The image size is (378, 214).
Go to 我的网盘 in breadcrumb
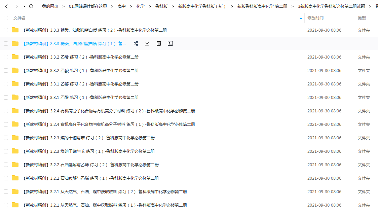[50, 6]
